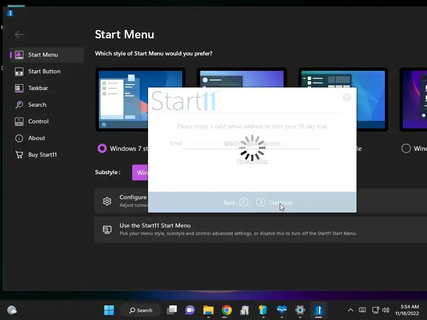This screenshot has width=427, height=320.
Task: Open the Search sidebar section
Action: [47, 105]
